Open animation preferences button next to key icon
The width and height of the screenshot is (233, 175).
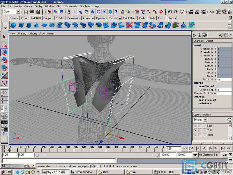click(230, 155)
